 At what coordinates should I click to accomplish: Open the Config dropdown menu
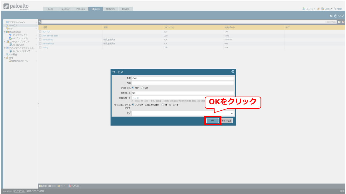coord(327,9)
